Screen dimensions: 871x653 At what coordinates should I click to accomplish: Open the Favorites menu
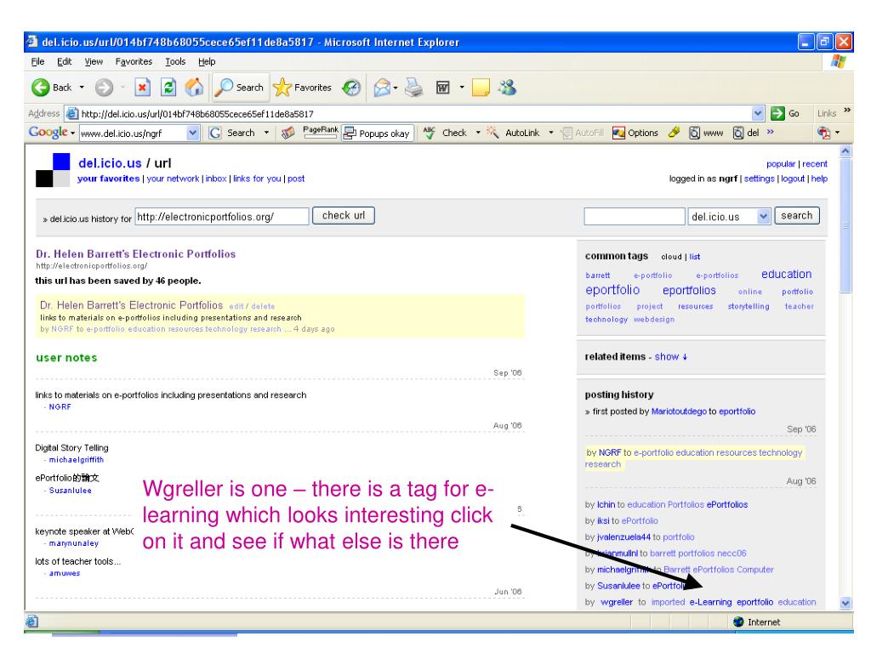[x=134, y=61]
